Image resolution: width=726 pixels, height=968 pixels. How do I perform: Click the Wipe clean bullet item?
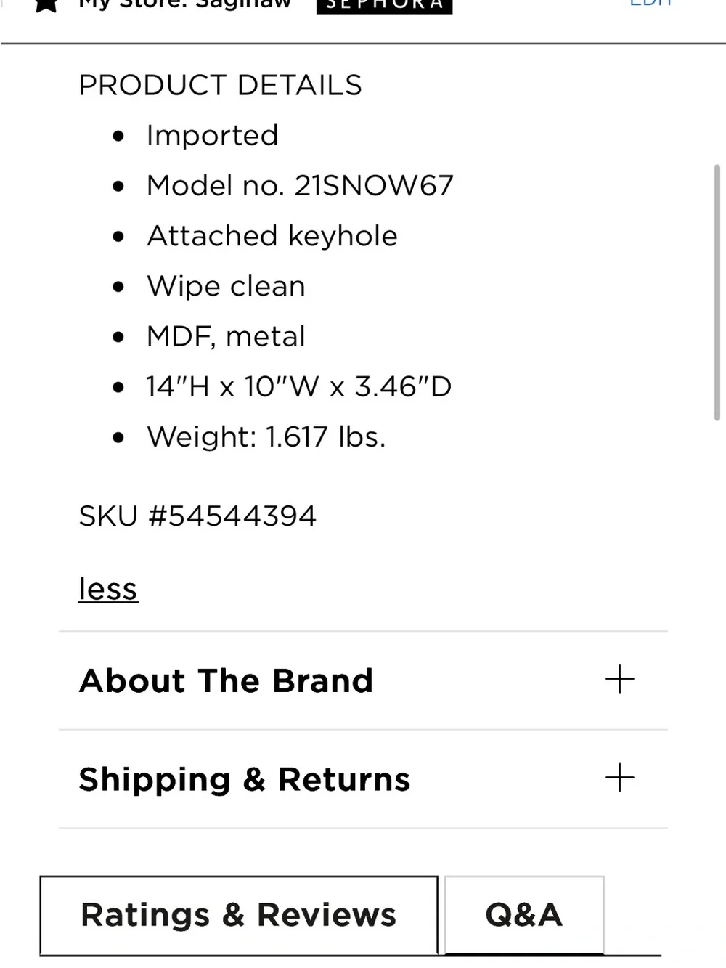point(226,286)
